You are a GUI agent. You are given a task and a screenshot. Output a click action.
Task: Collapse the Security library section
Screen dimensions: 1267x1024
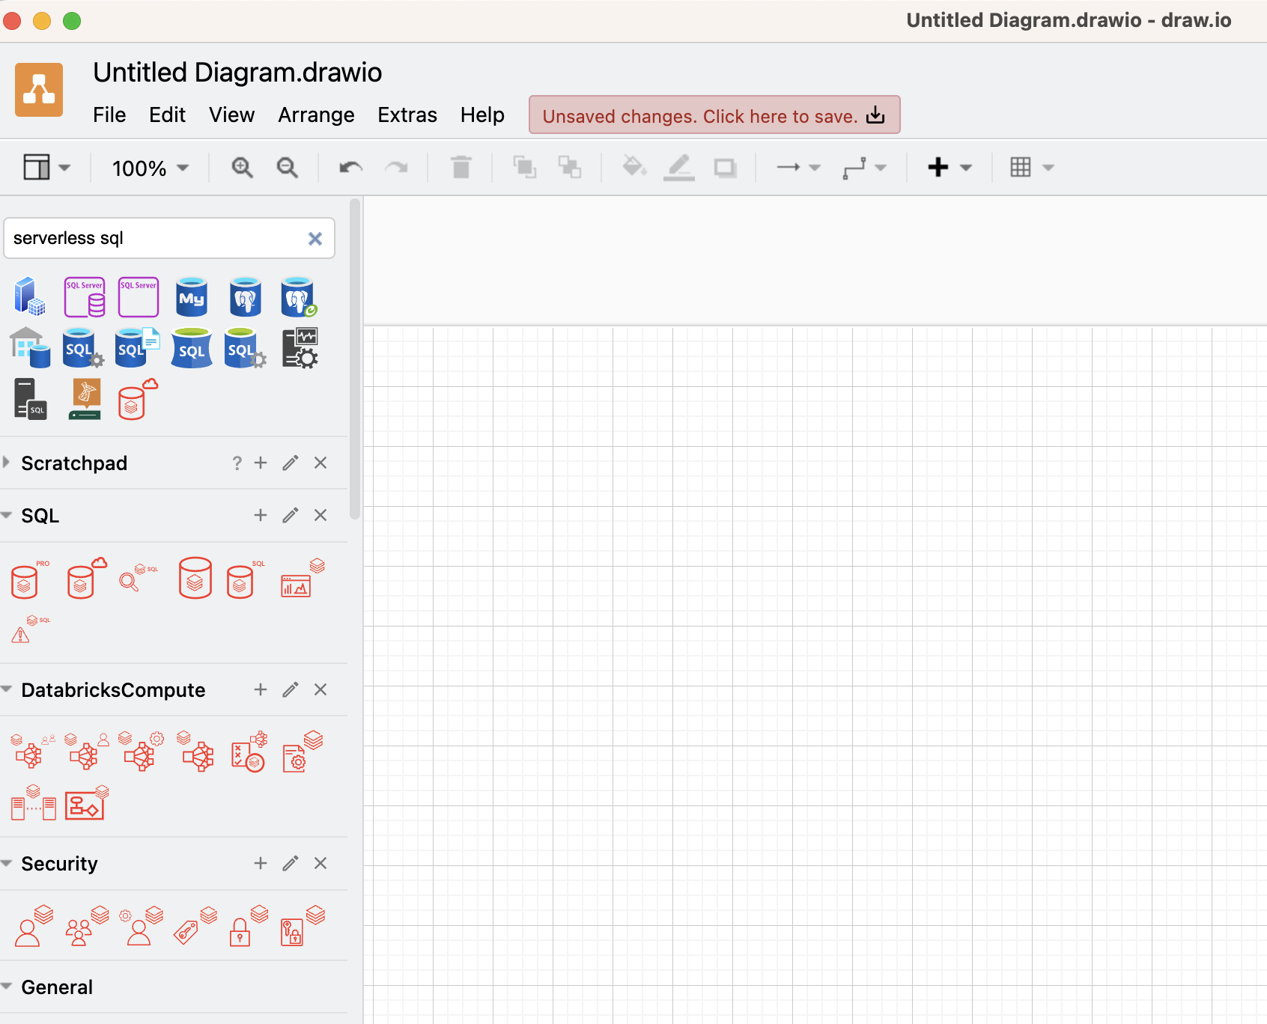tap(7, 863)
